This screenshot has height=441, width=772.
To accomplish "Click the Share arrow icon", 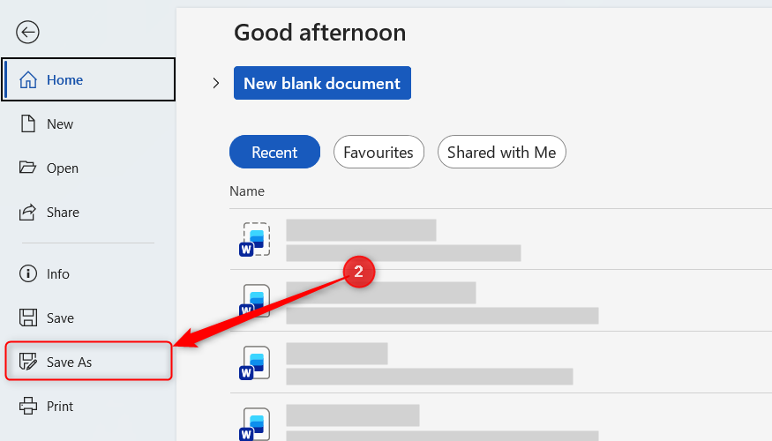I will click(x=27, y=213).
